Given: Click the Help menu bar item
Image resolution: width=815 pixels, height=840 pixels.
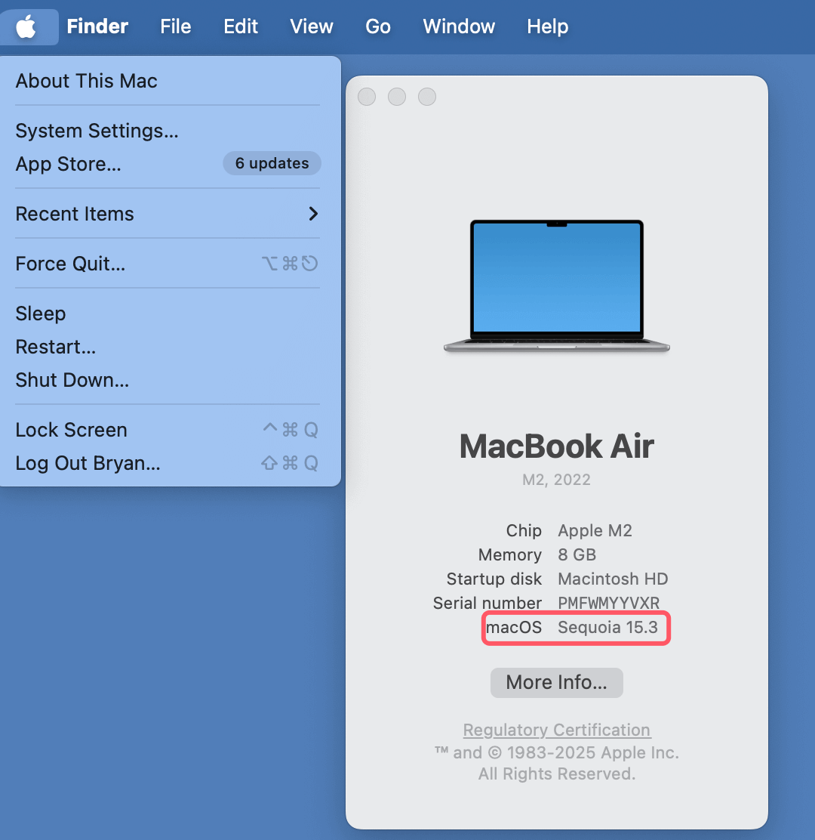Looking at the screenshot, I should click(x=547, y=26).
